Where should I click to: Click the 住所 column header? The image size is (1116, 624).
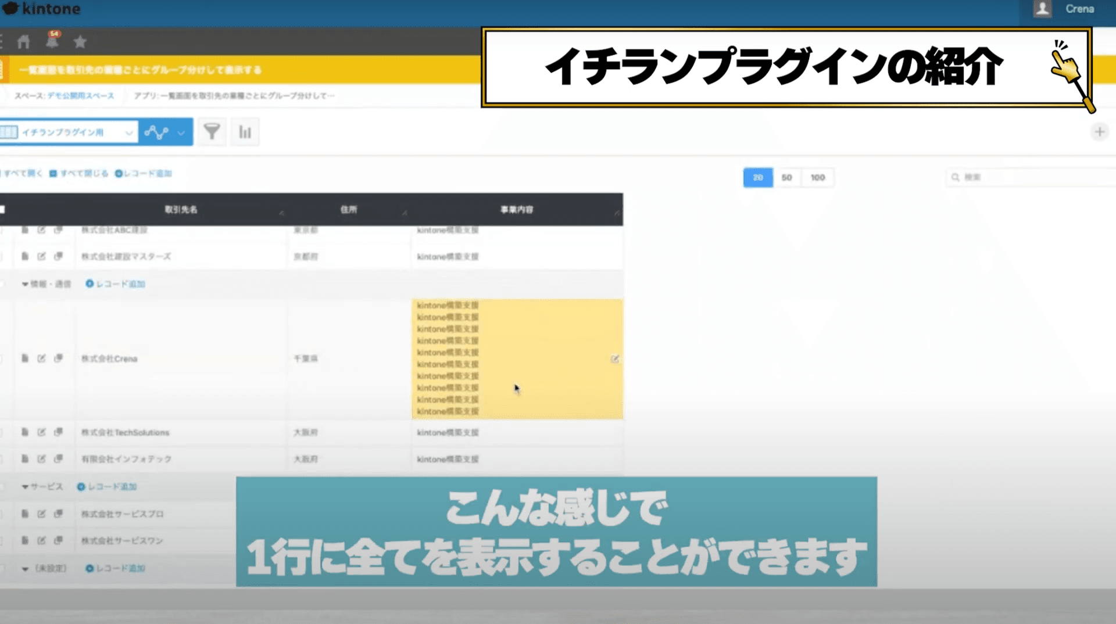pos(349,210)
